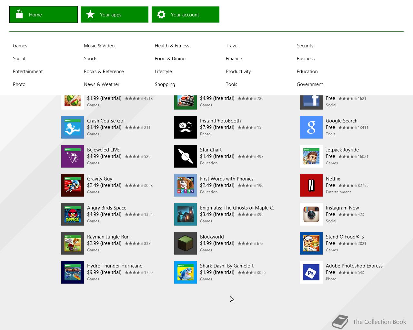Screen dimensions: 413x330
Task: Open Adobe Photoshop Express title link
Action: pos(354,266)
